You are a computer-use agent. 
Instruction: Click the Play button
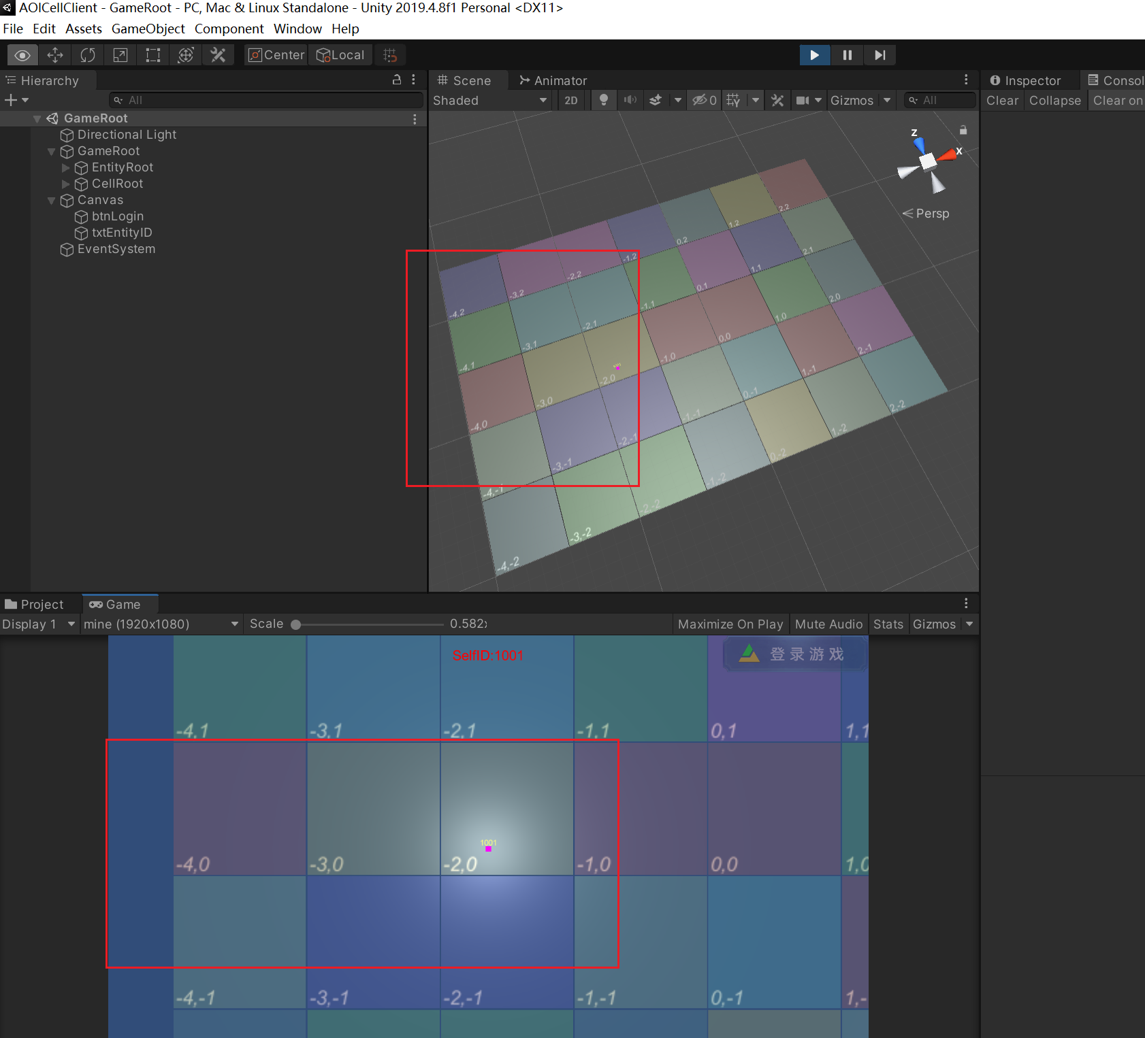[815, 55]
